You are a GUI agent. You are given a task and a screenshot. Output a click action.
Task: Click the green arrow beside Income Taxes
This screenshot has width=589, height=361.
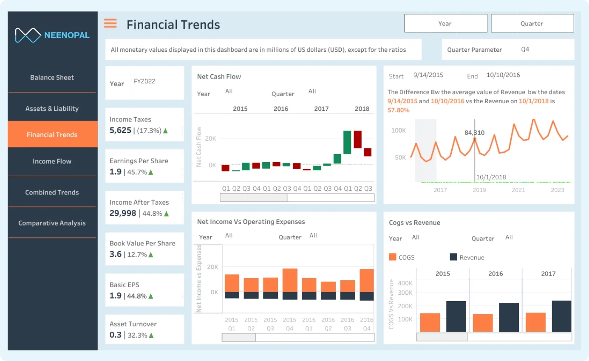tap(165, 131)
